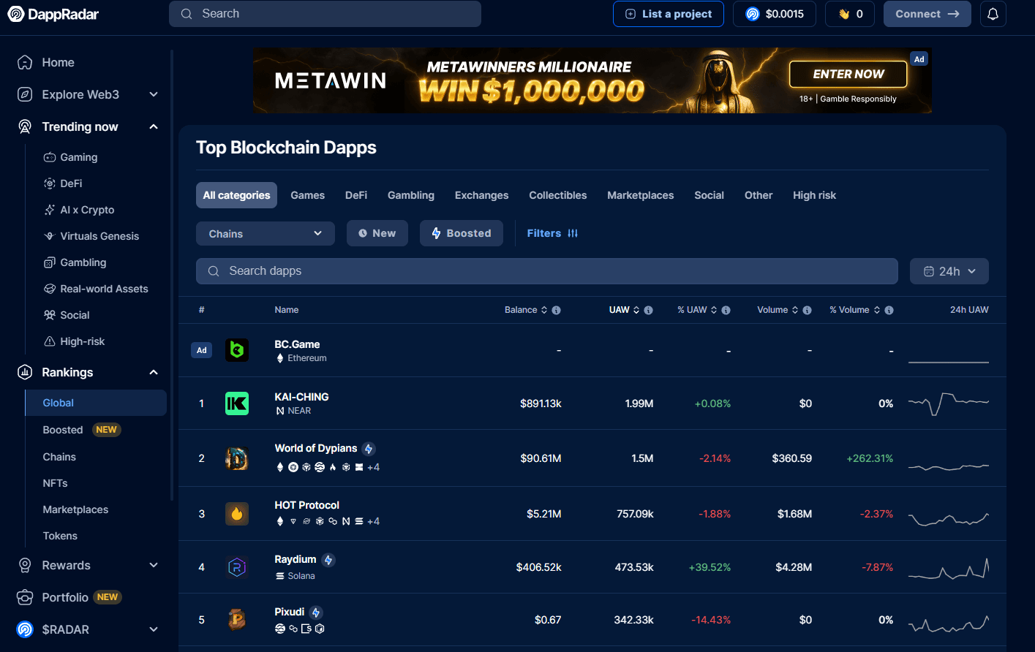Collapse the Trending now sidebar section
The height and width of the screenshot is (652, 1035).
tap(154, 126)
